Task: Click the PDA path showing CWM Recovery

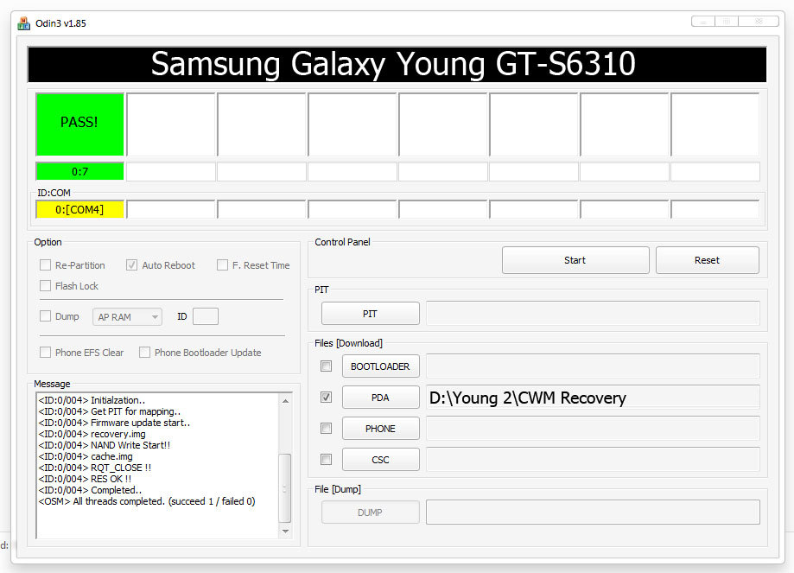Action: click(x=593, y=398)
